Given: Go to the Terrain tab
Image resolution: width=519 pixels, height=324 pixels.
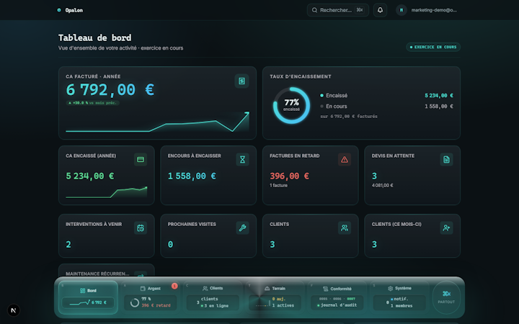Looking at the screenshot, I should (275, 297).
